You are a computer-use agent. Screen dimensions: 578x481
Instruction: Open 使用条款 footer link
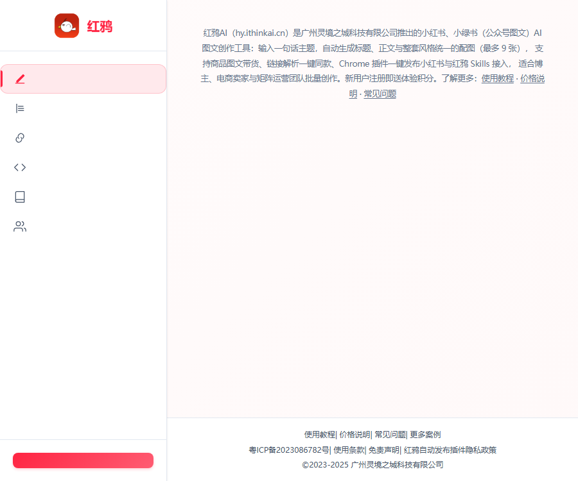[x=348, y=450]
